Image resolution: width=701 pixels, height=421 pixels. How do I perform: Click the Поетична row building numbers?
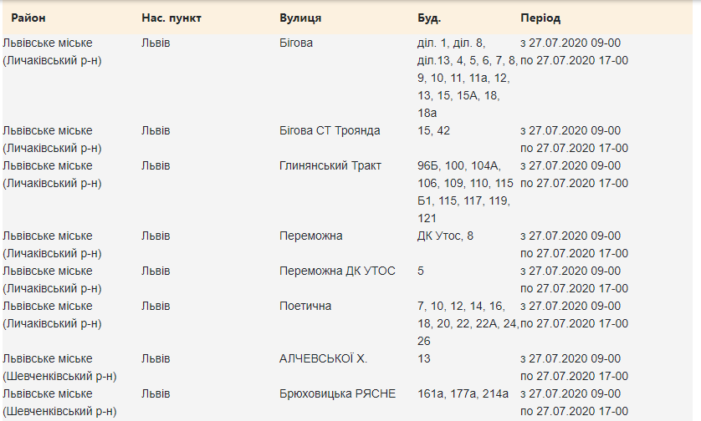pyautogui.click(x=467, y=322)
